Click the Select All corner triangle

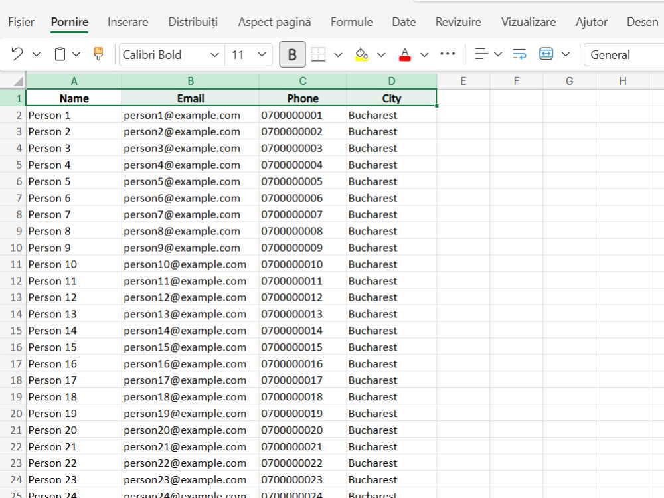(x=17, y=81)
